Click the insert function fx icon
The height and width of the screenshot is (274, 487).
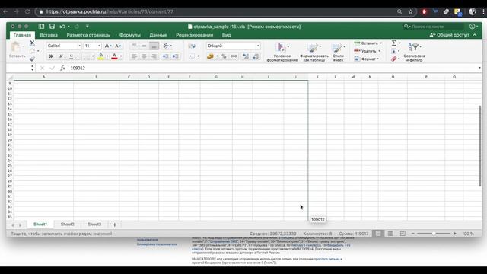click(x=62, y=68)
